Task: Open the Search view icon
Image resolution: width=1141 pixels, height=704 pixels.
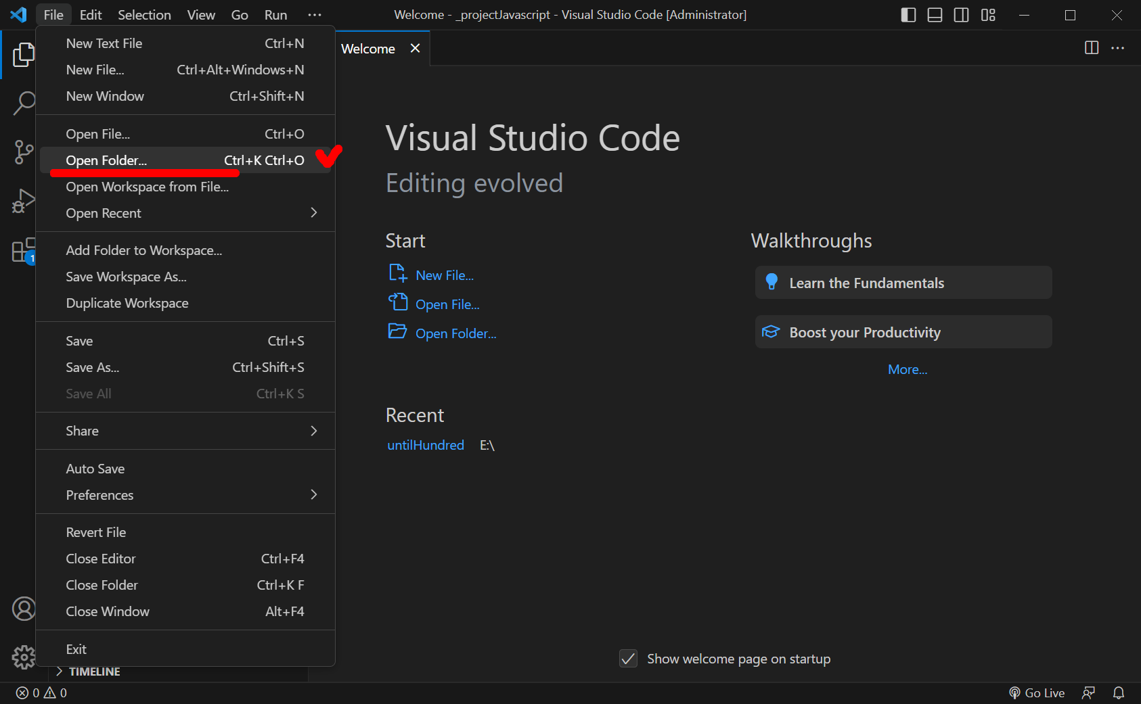Action: pos(24,103)
